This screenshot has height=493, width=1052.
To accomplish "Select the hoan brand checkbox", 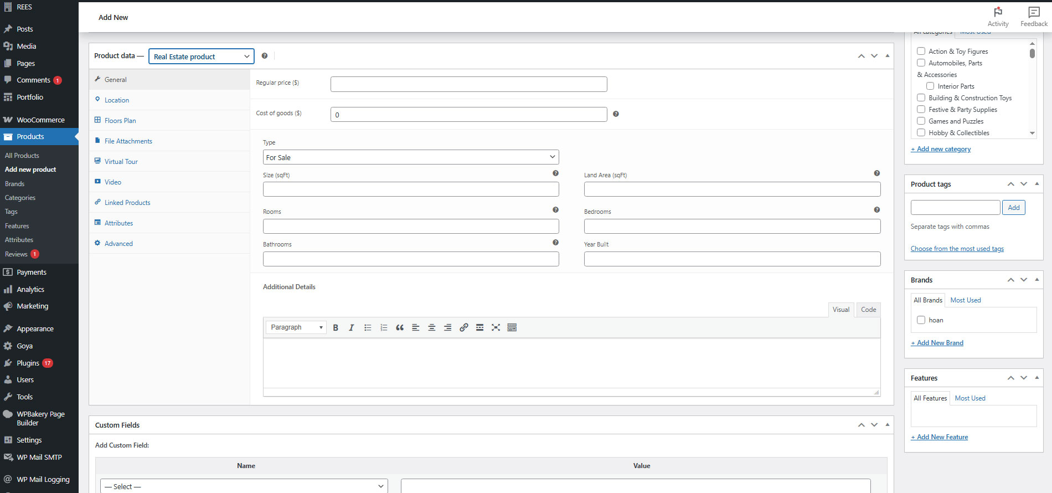I will (921, 320).
